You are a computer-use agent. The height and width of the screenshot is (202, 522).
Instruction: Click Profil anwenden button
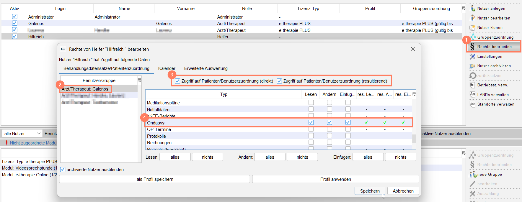(336, 179)
